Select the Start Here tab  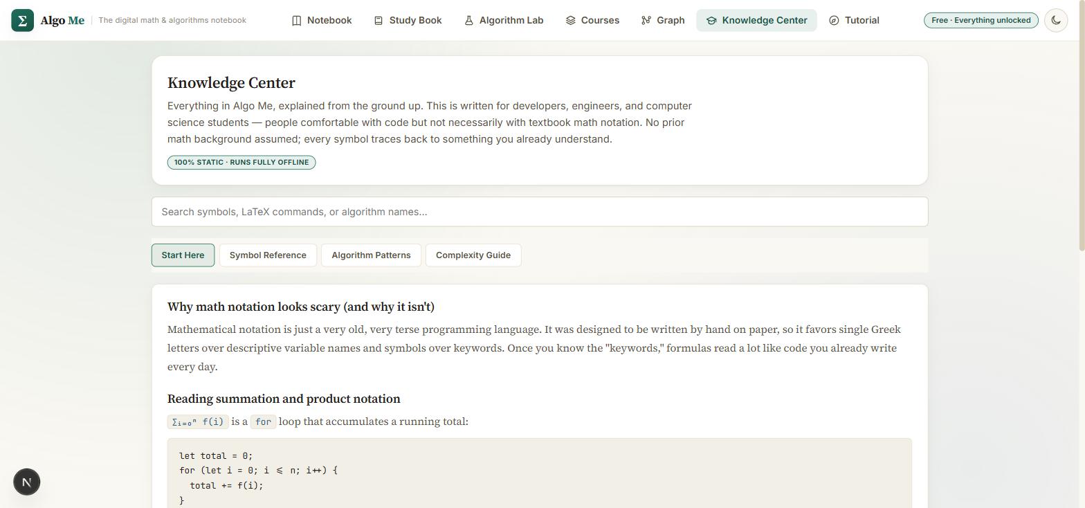tap(183, 255)
